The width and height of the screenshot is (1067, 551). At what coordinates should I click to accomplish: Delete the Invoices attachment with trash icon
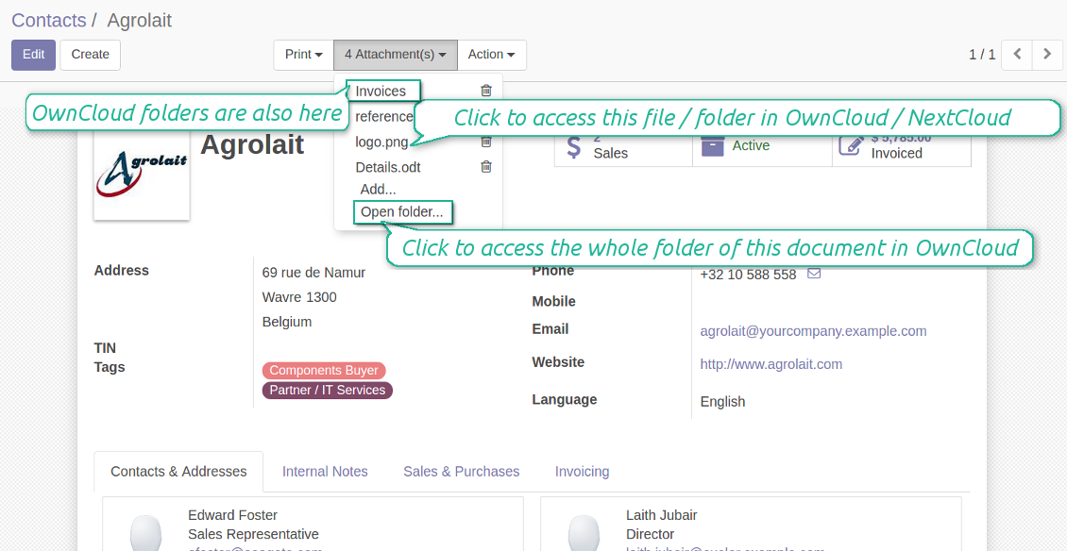point(486,91)
